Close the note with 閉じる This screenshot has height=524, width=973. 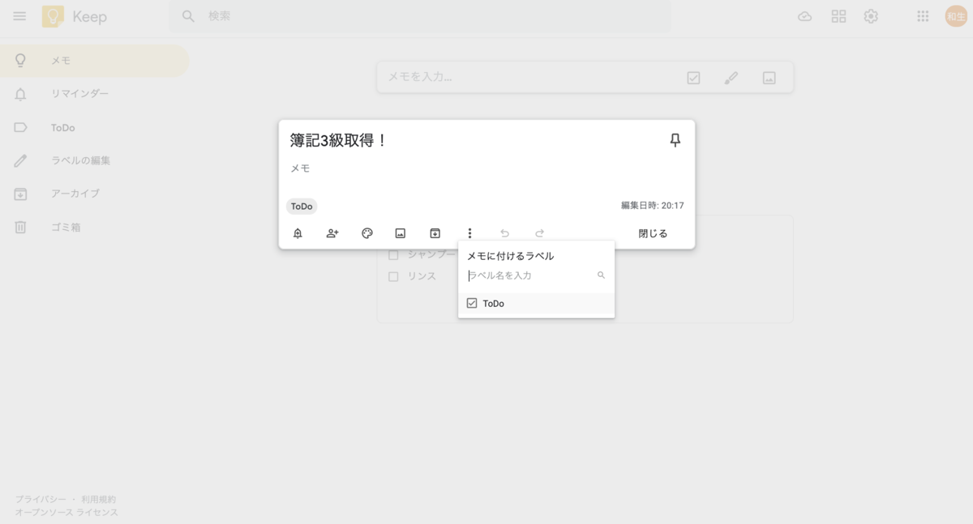pyautogui.click(x=651, y=232)
